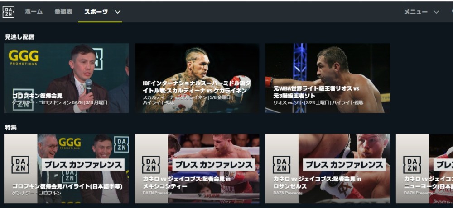
Task: Switch to the 番組表 tab
Action: pos(63,12)
